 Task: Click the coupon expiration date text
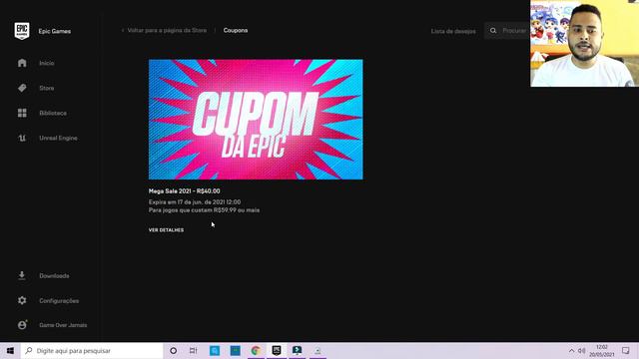[195, 201]
